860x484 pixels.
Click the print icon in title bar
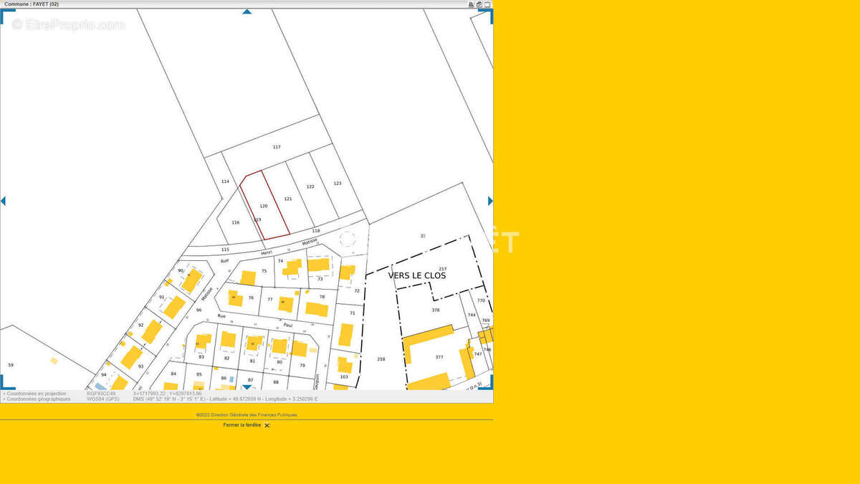click(x=471, y=4)
